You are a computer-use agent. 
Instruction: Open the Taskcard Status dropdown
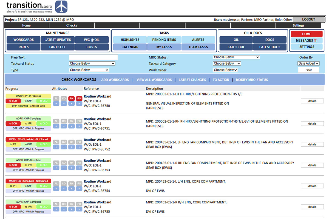(x=92, y=64)
